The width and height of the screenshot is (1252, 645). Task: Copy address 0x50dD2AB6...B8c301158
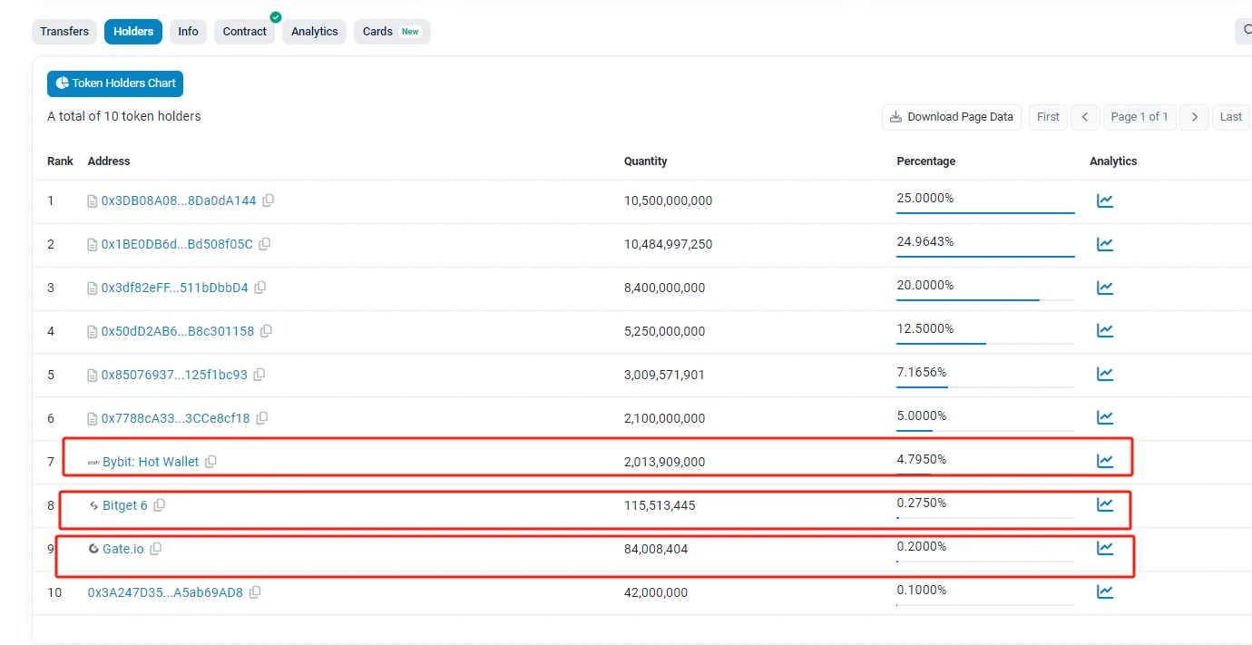pyautogui.click(x=266, y=331)
